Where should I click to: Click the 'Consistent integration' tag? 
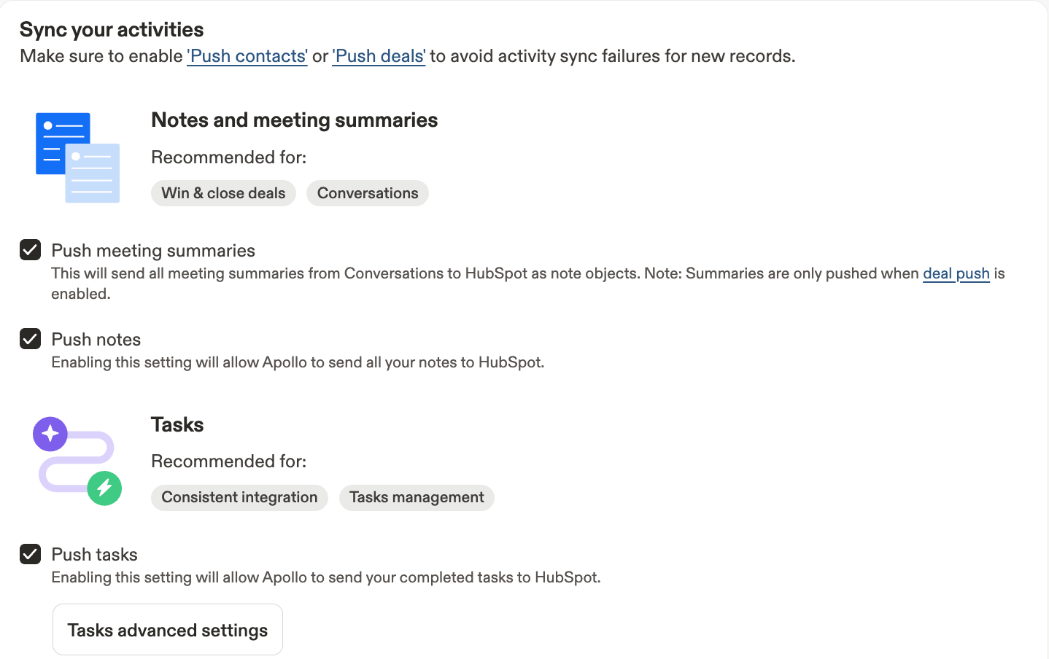(x=239, y=497)
